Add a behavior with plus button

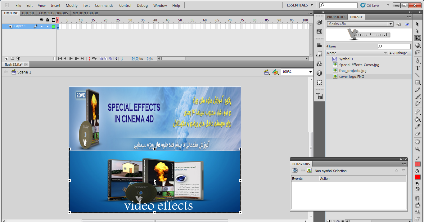[x=295, y=171]
